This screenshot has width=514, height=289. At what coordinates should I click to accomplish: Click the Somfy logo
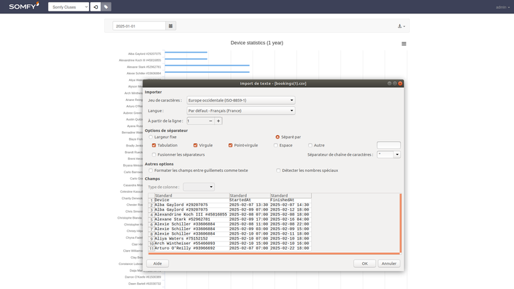(24, 6)
